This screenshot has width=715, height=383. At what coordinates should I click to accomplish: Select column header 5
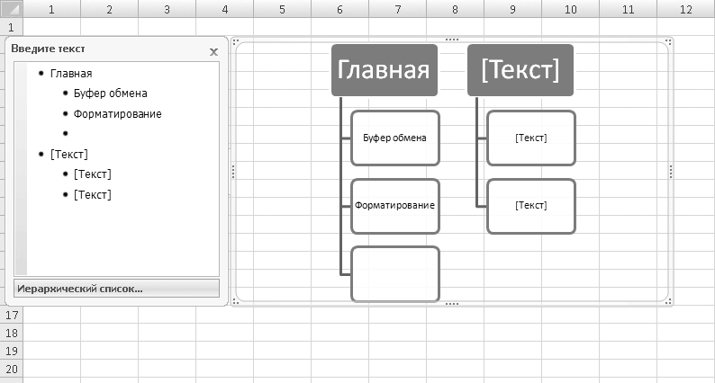[282, 10]
